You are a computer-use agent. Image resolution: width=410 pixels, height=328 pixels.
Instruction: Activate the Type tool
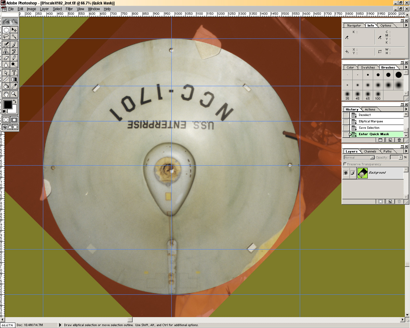point(14,73)
